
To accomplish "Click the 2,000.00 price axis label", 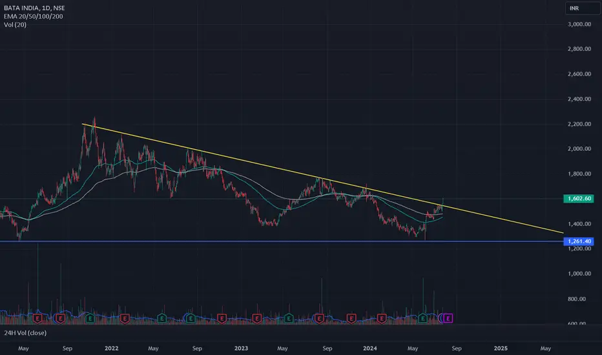I will (579, 148).
